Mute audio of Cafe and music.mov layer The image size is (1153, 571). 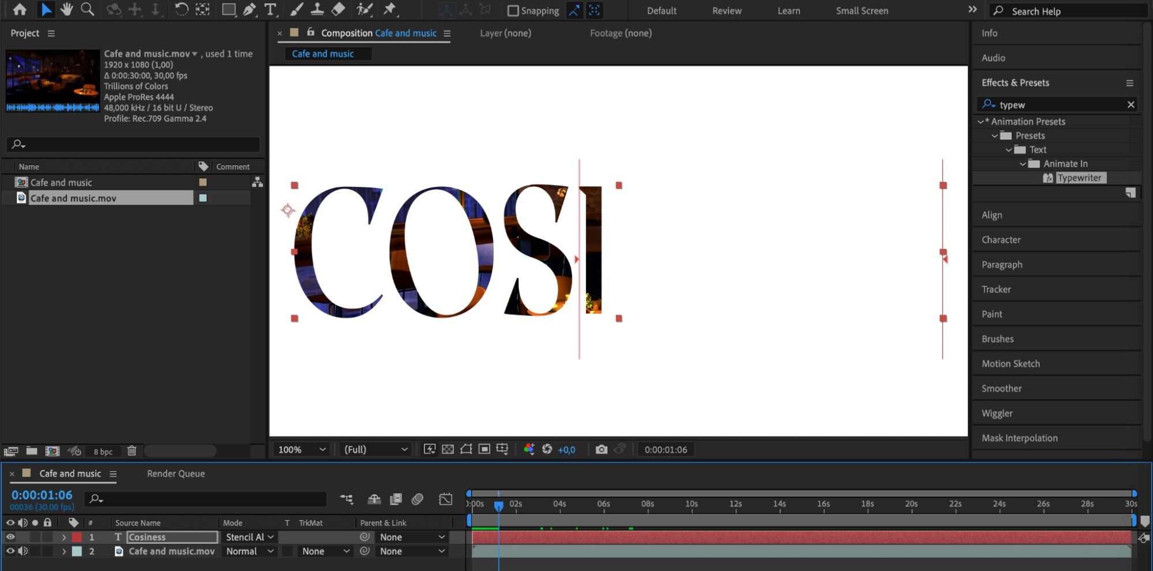(23, 551)
